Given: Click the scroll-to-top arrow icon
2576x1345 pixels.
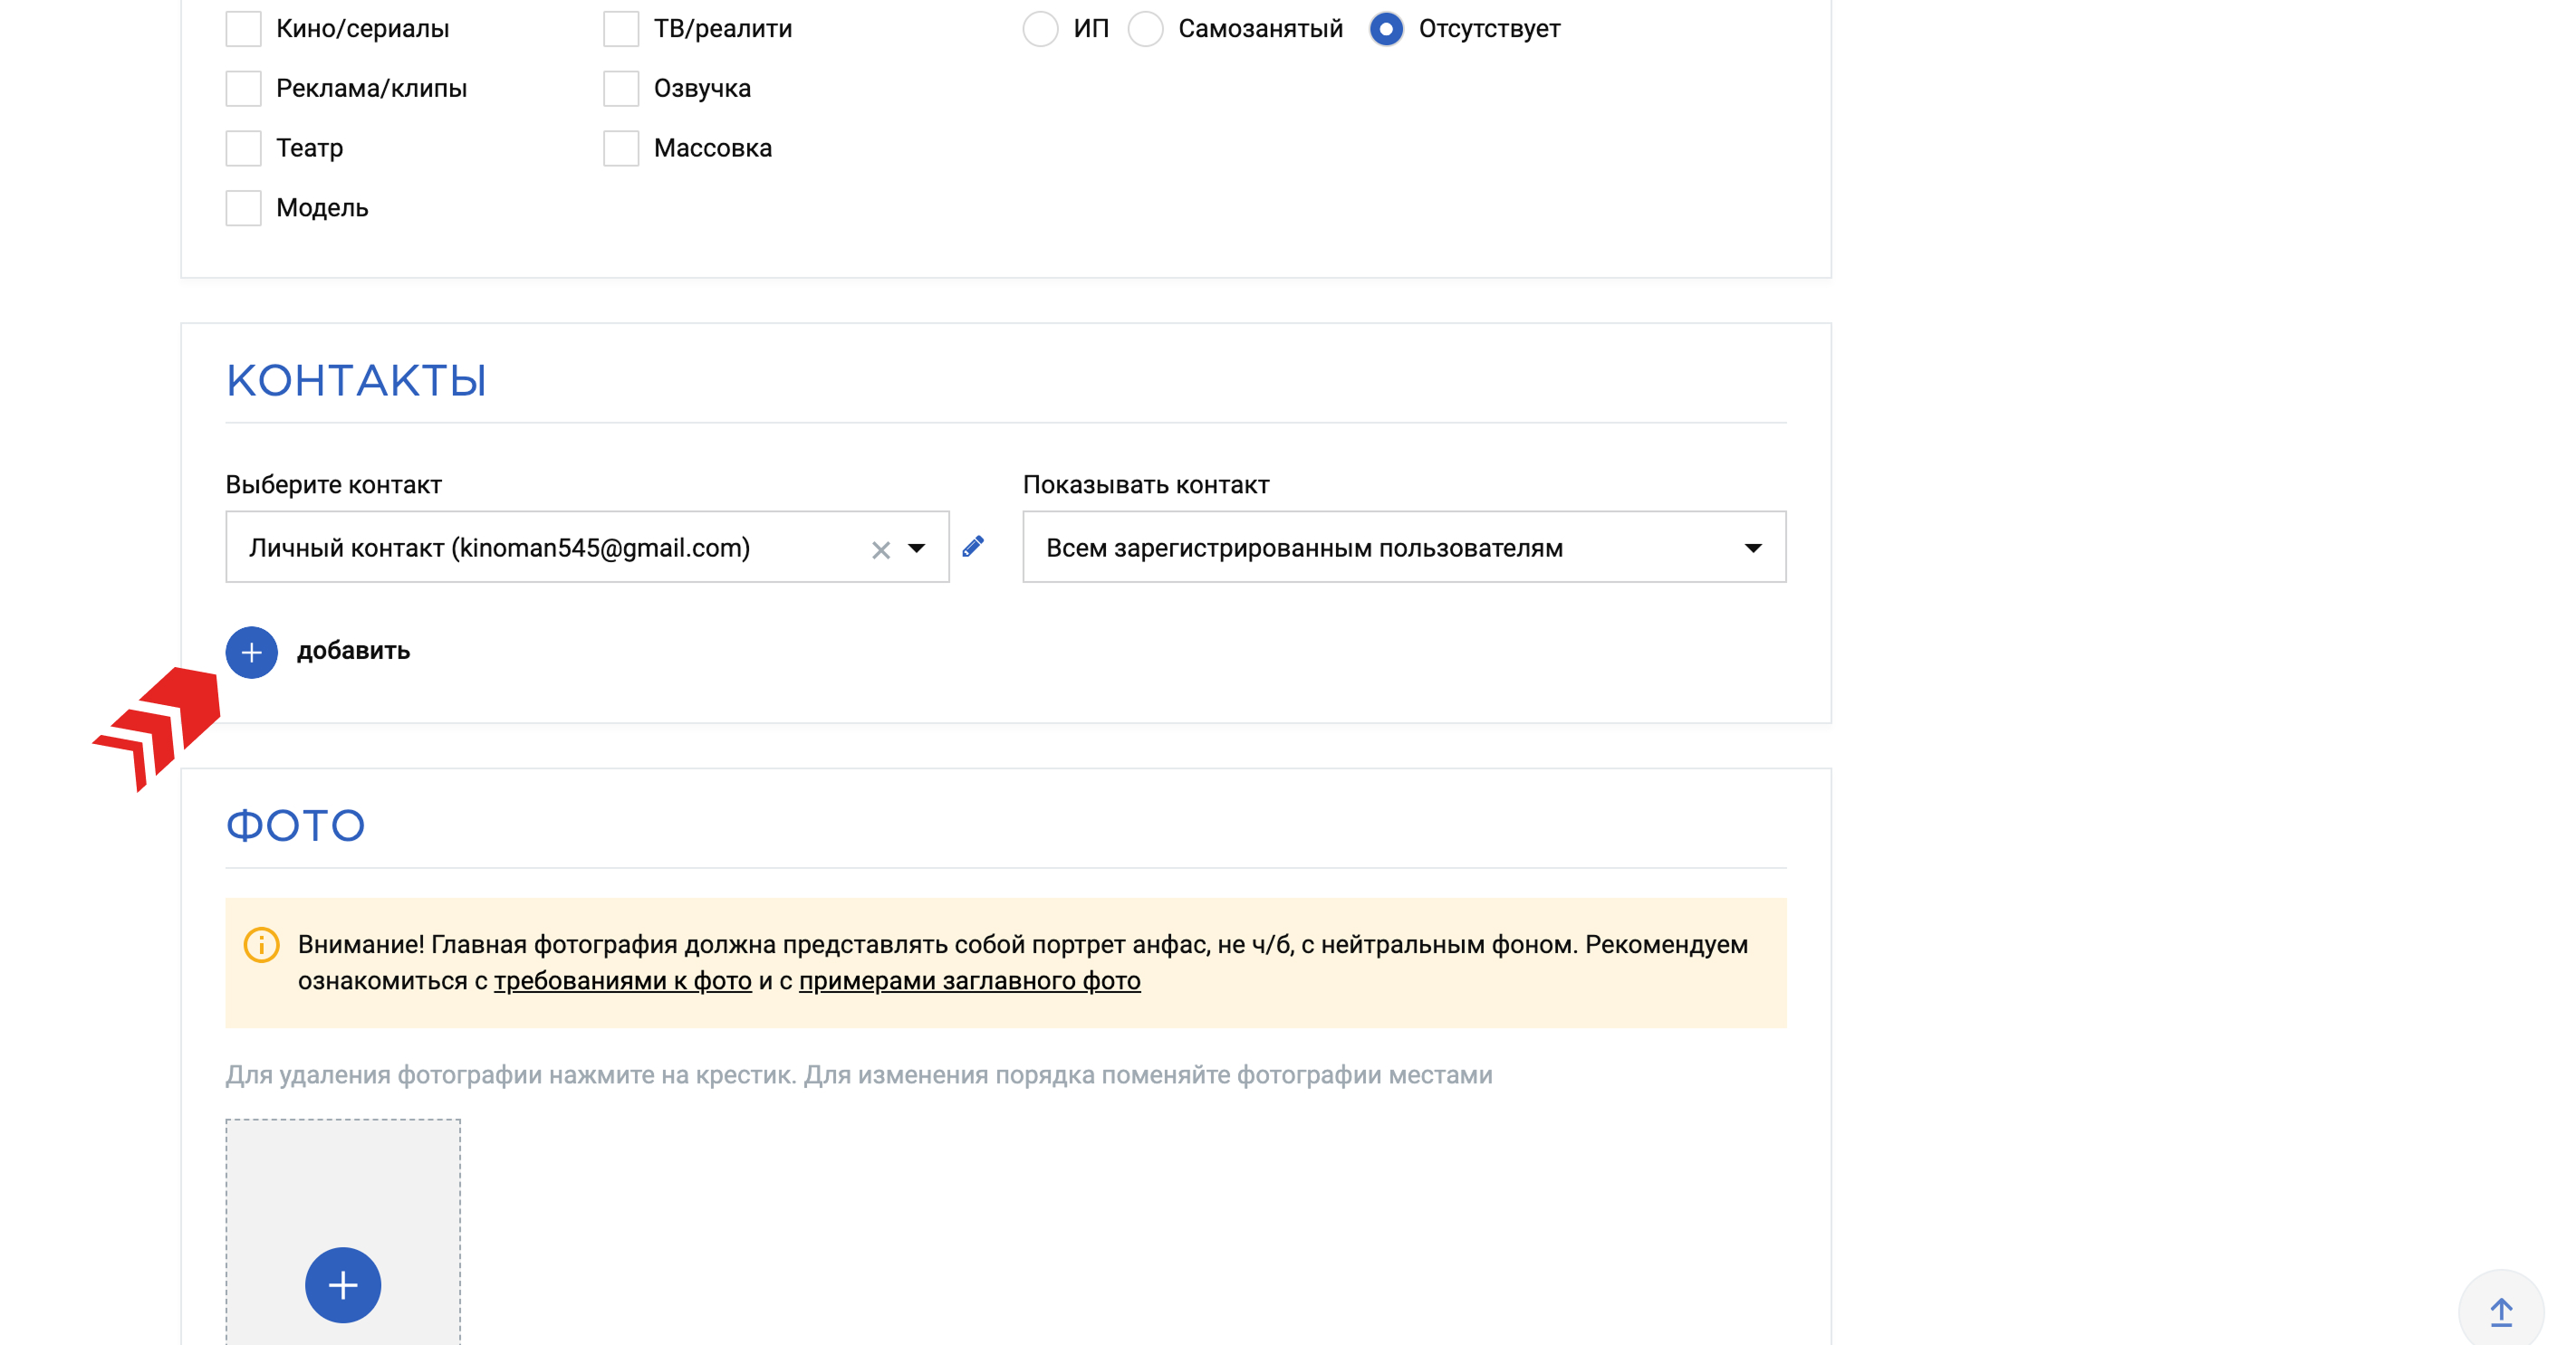Looking at the screenshot, I should [x=2501, y=1312].
